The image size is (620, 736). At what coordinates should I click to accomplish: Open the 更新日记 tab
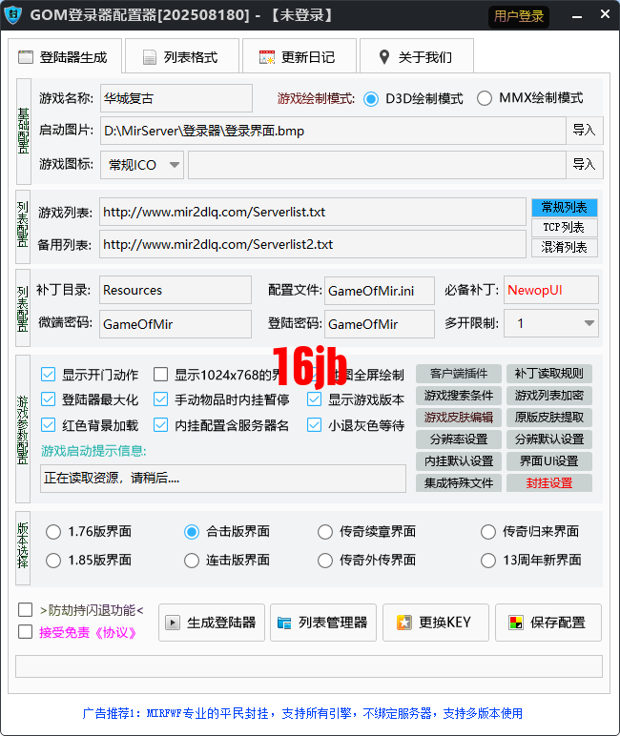click(x=300, y=57)
